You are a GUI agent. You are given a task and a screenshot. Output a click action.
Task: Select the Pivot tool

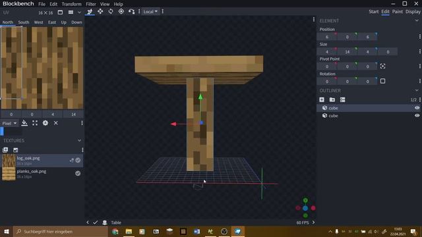click(121, 12)
